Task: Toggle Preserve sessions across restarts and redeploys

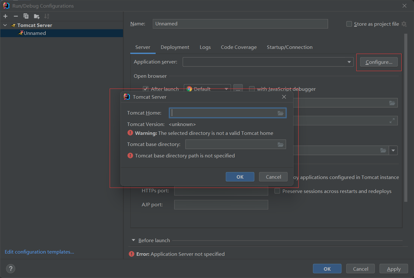Action: 277,191
